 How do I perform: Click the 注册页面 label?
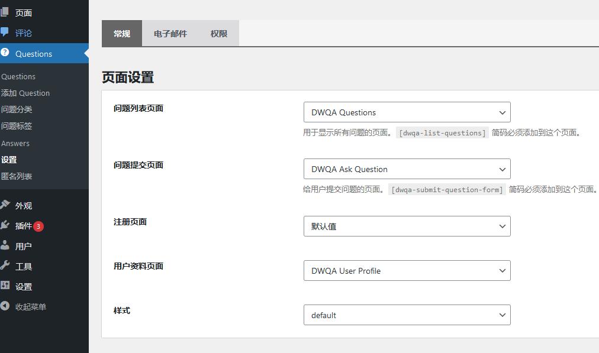pos(130,222)
